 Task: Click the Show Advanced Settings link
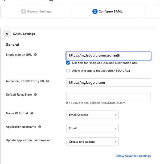133,156
